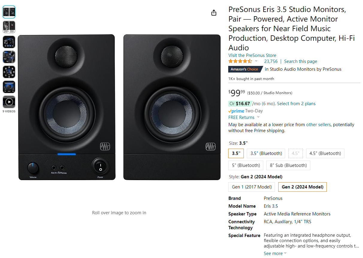This screenshot has width=363, height=258.
Task: Select the 8" Sub (Bluetooth) size
Action: click(288, 165)
